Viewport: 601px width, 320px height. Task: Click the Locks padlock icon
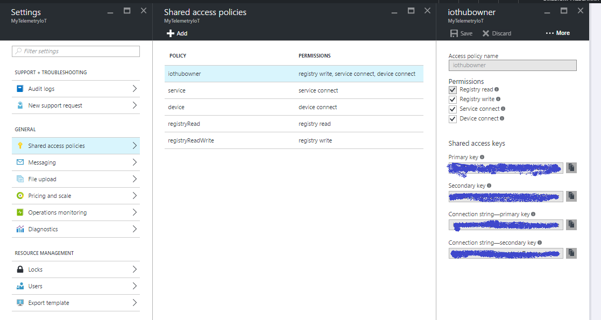pos(20,269)
